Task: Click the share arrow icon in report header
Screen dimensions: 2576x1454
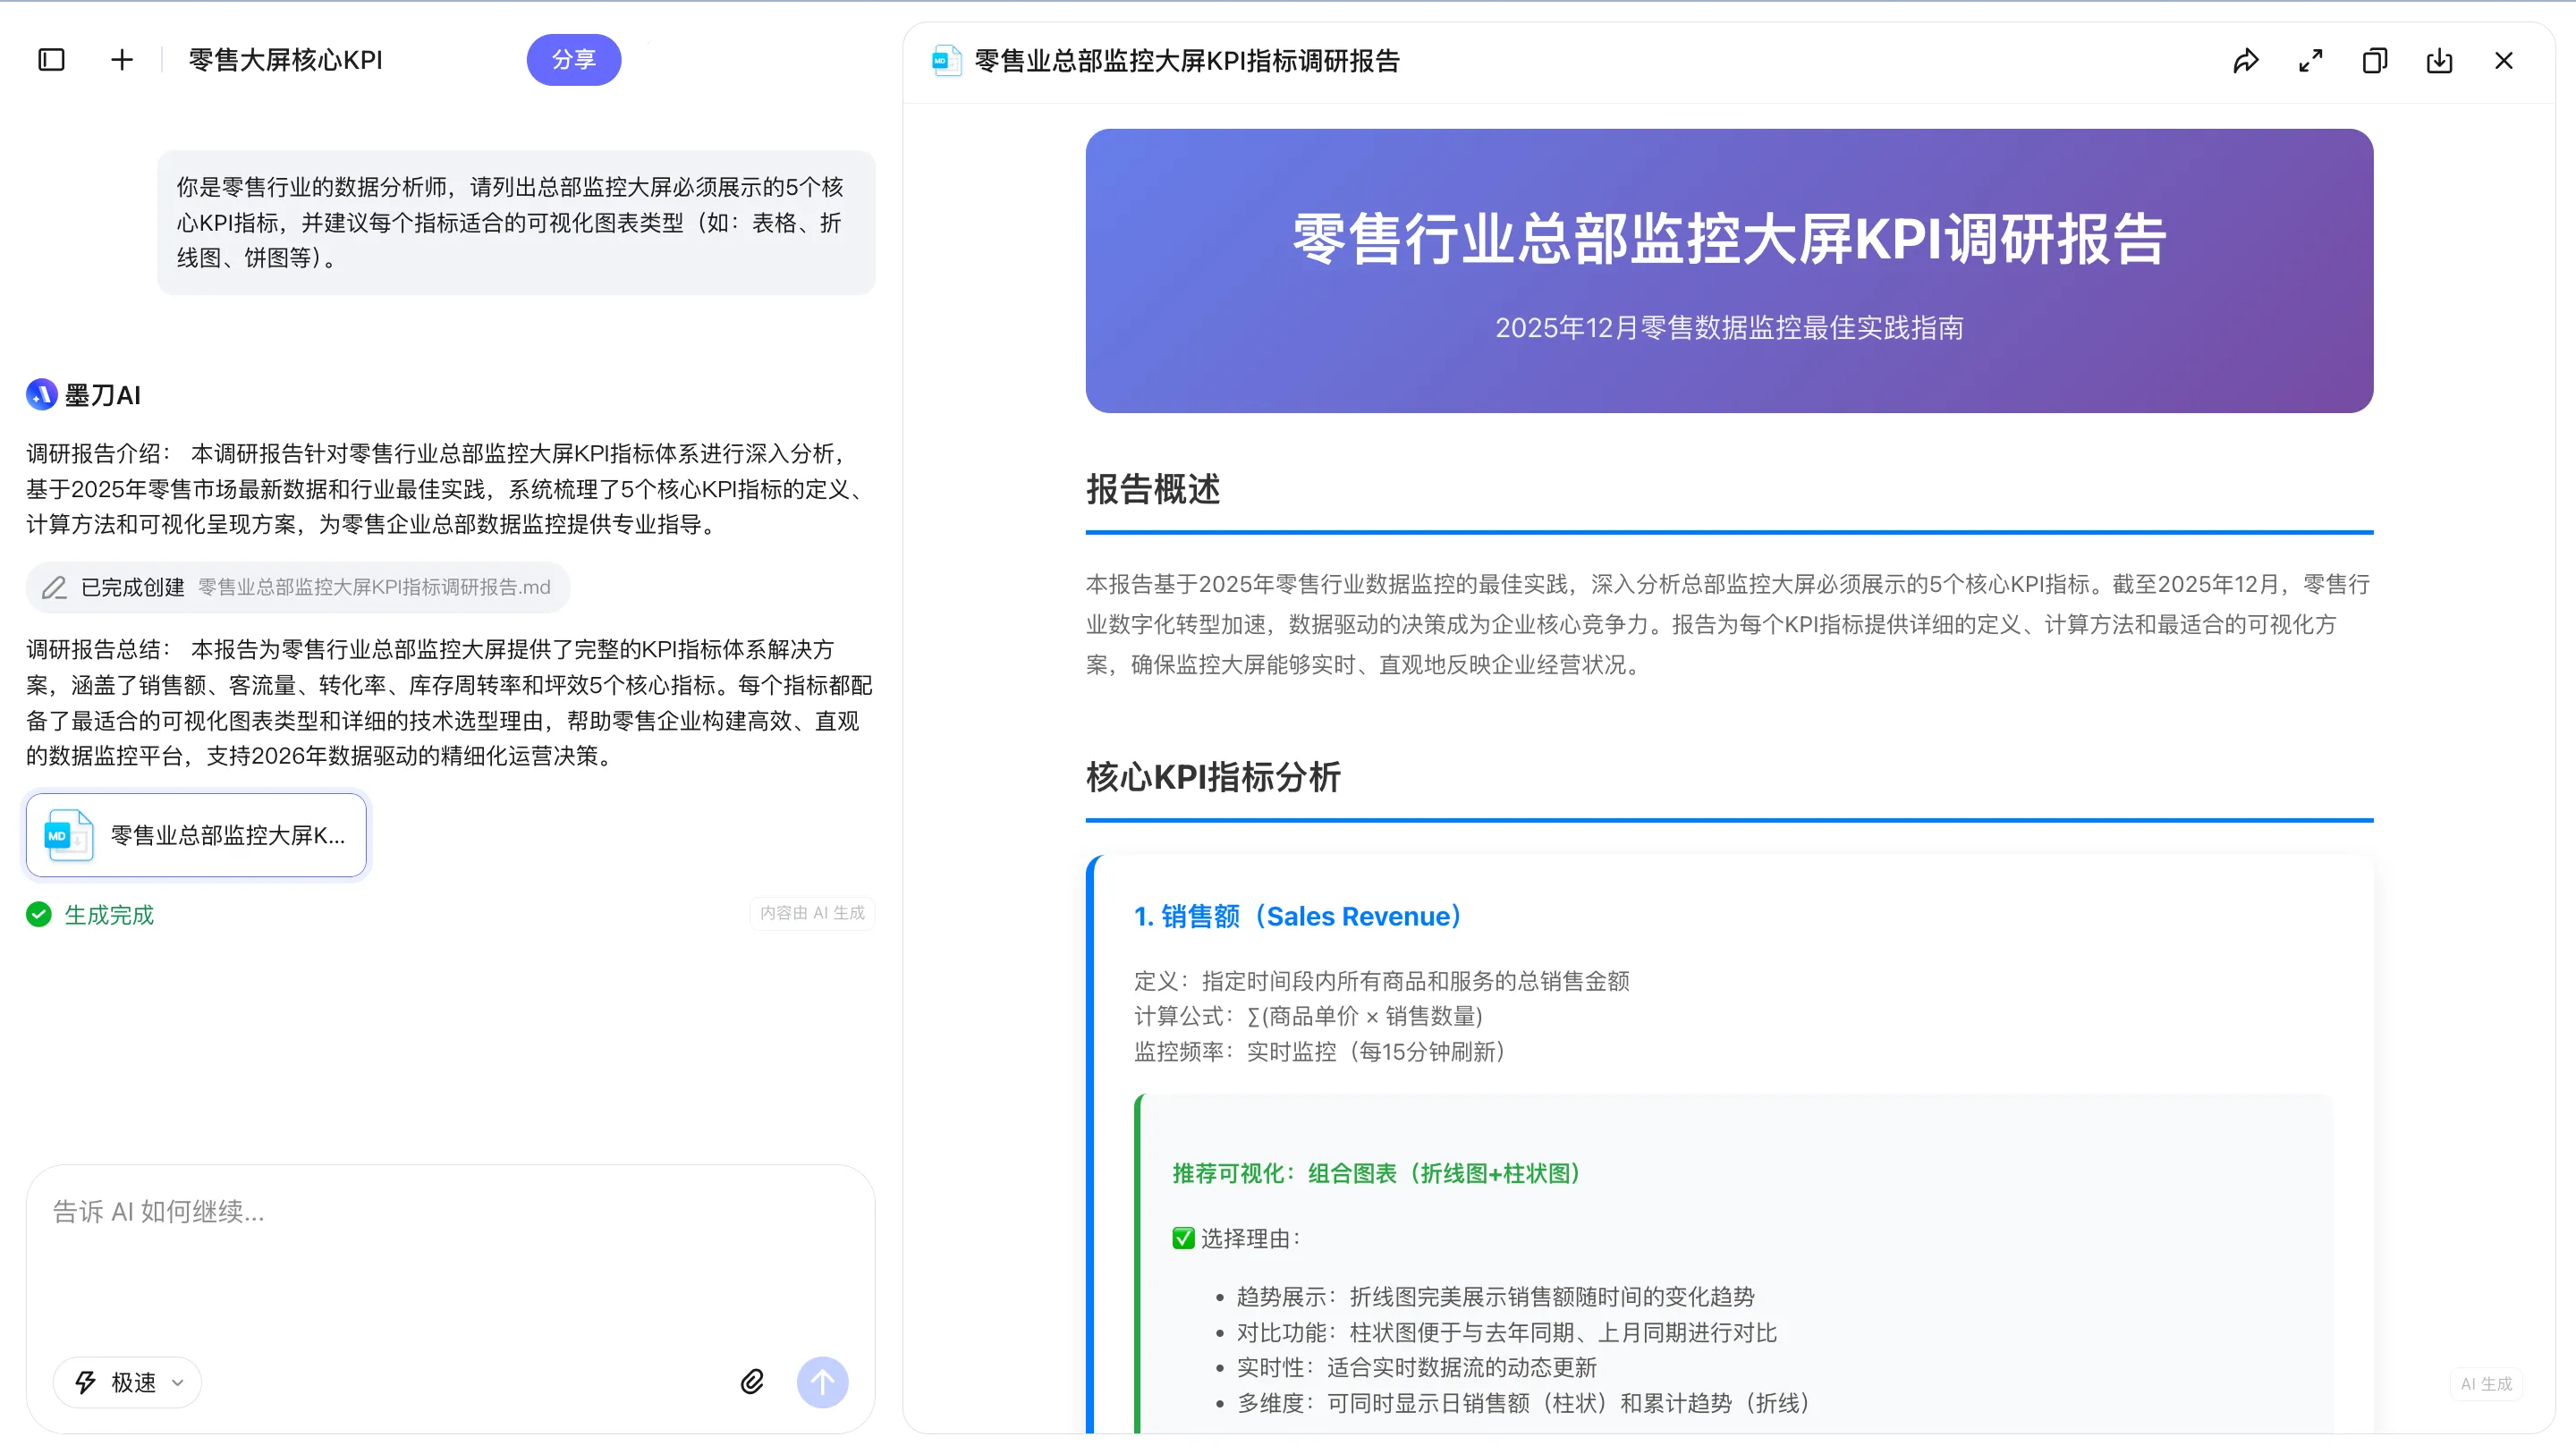Action: (2246, 61)
